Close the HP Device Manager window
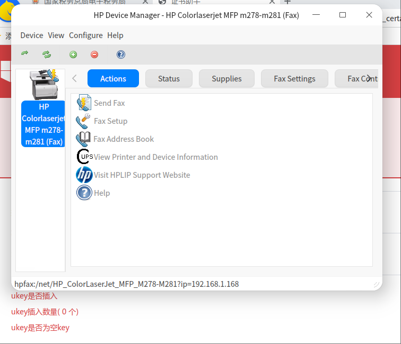 (x=369, y=15)
